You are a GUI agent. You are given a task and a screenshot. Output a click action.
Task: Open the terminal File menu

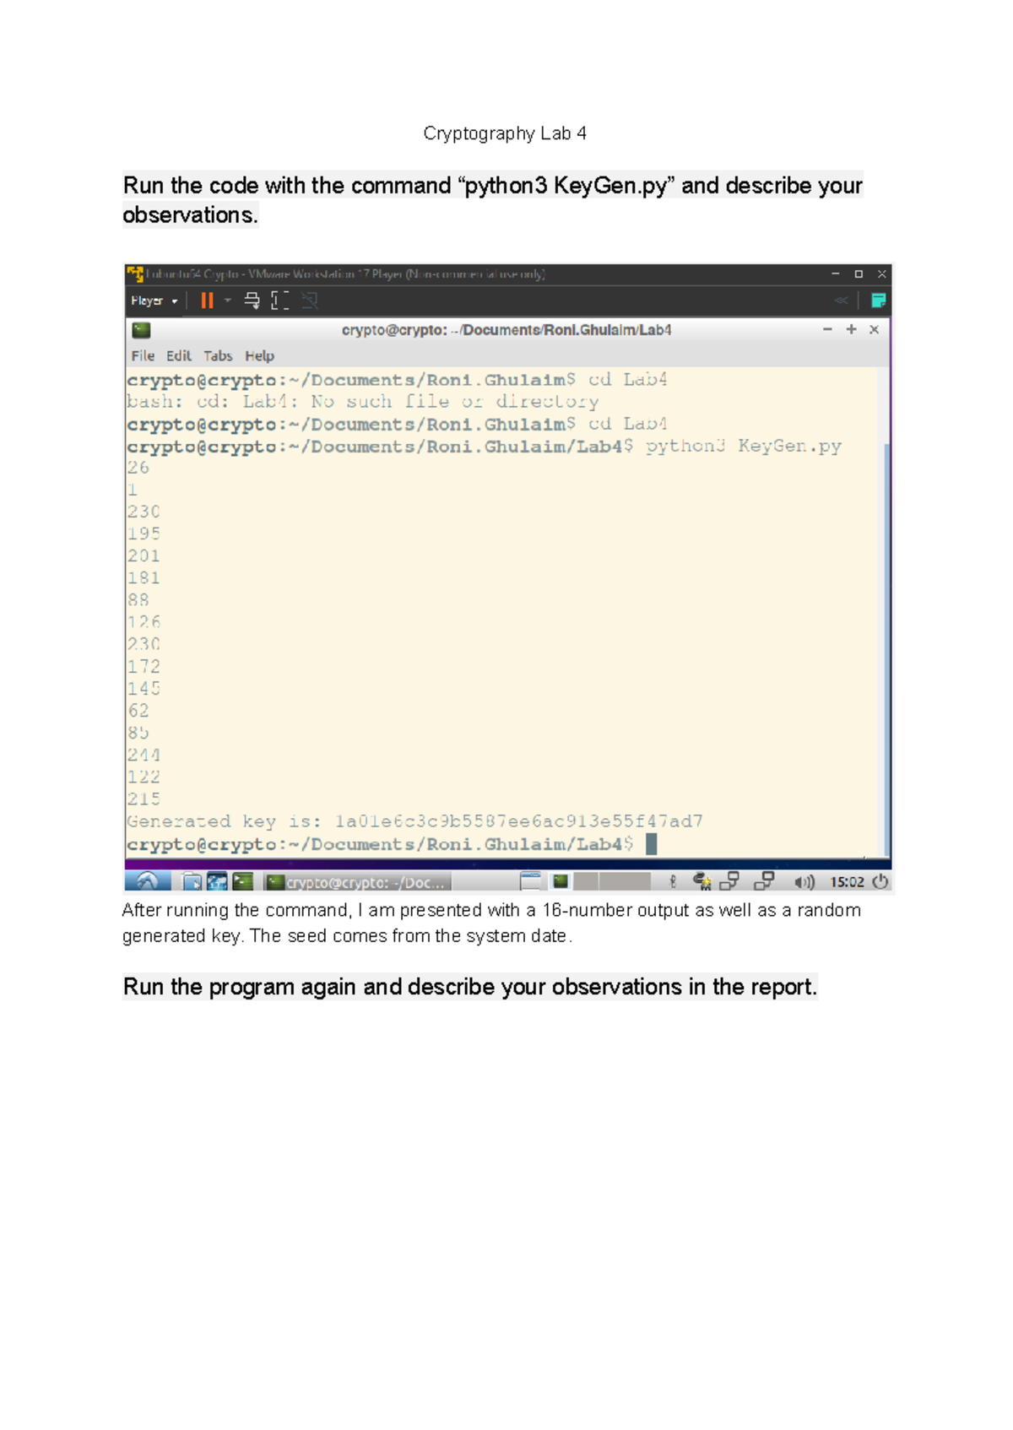click(x=143, y=356)
